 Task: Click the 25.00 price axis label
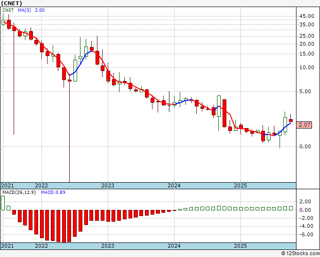click(x=306, y=36)
